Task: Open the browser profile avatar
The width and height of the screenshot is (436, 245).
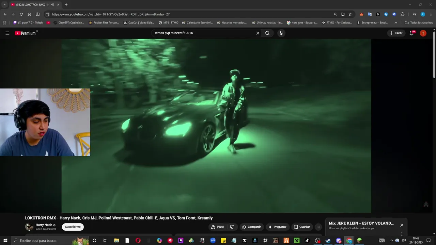Action: coord(423,14)
